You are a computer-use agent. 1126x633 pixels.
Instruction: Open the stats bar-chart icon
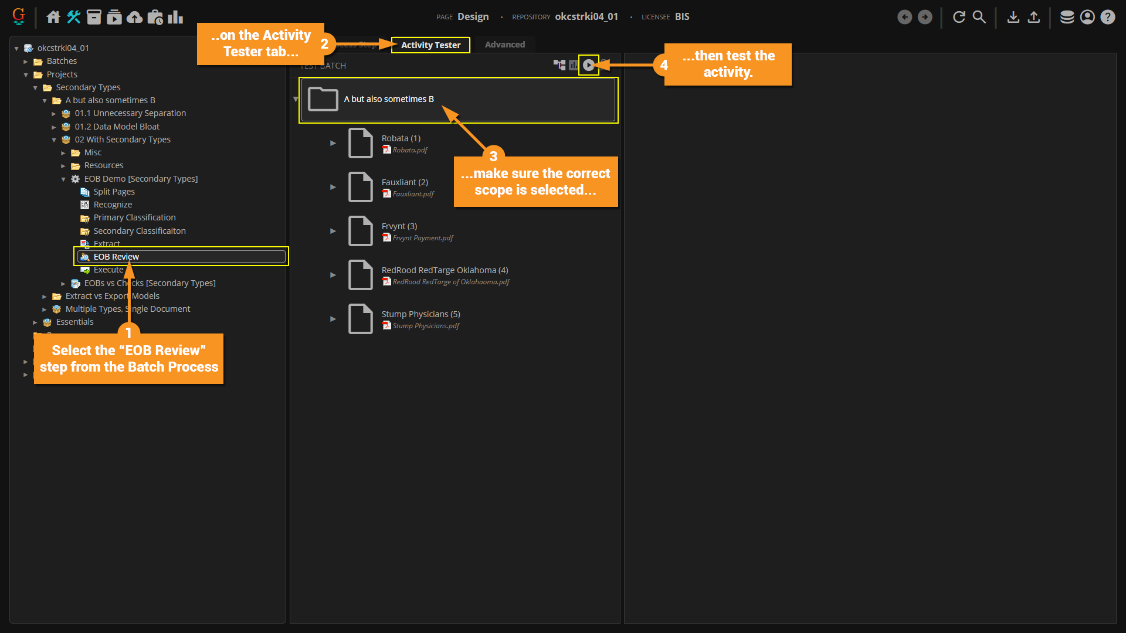click(175, 17)
